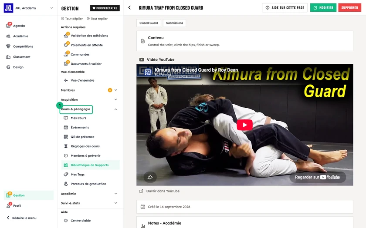Click the Réglages des cours hourglass icon

66,146
